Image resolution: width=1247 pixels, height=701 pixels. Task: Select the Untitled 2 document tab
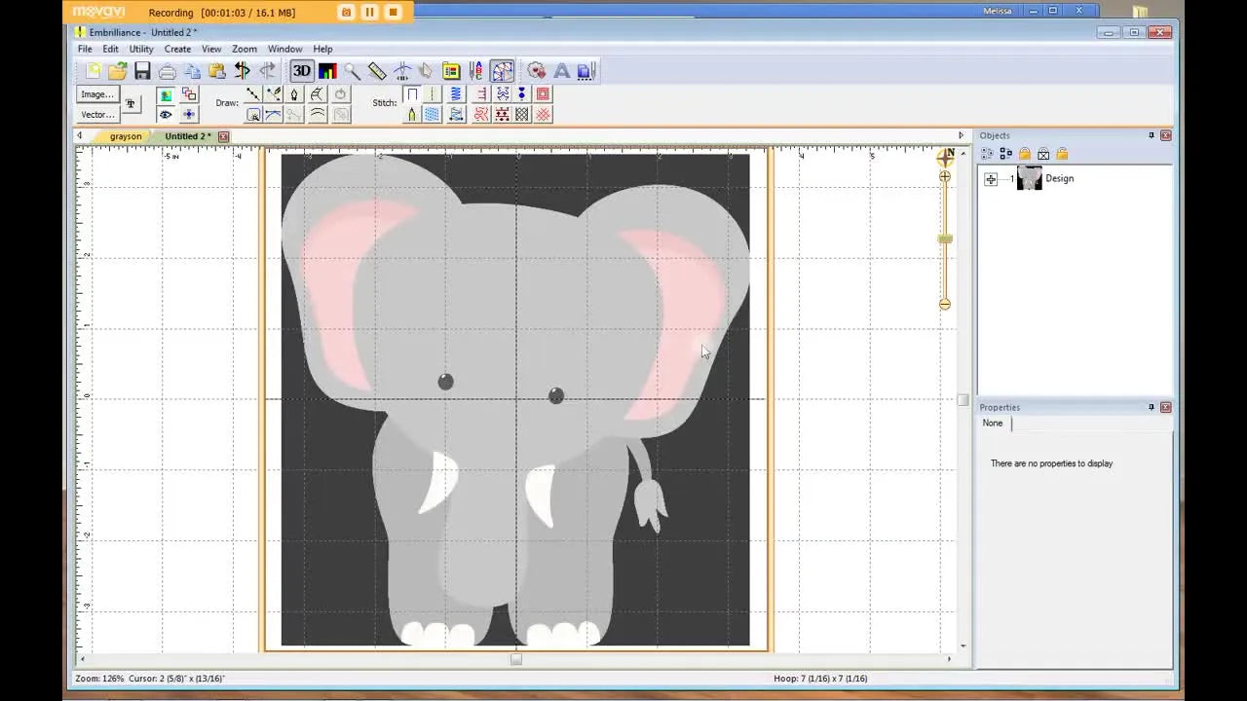pos(187,136)
